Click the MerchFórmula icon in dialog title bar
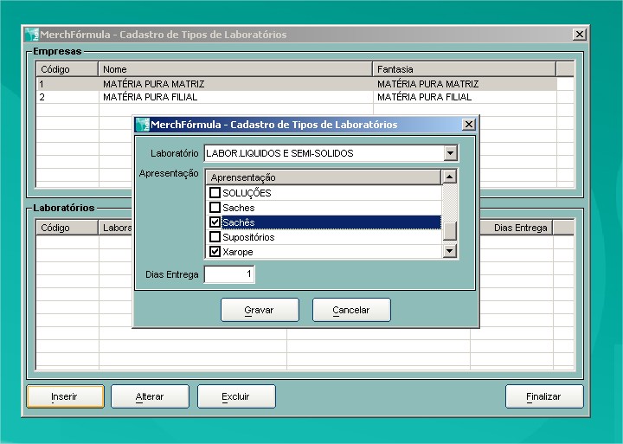The width and height of the screenshot is (623, 444). point(143,125)
